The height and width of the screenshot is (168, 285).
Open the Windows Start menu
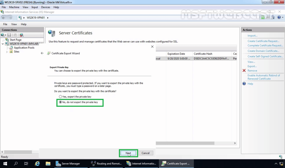coord(5,164)
